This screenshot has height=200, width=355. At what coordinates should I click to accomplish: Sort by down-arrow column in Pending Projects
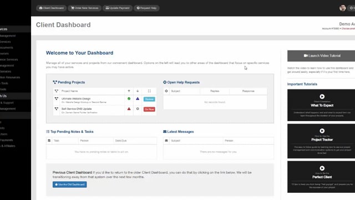[x=138, y=91]
